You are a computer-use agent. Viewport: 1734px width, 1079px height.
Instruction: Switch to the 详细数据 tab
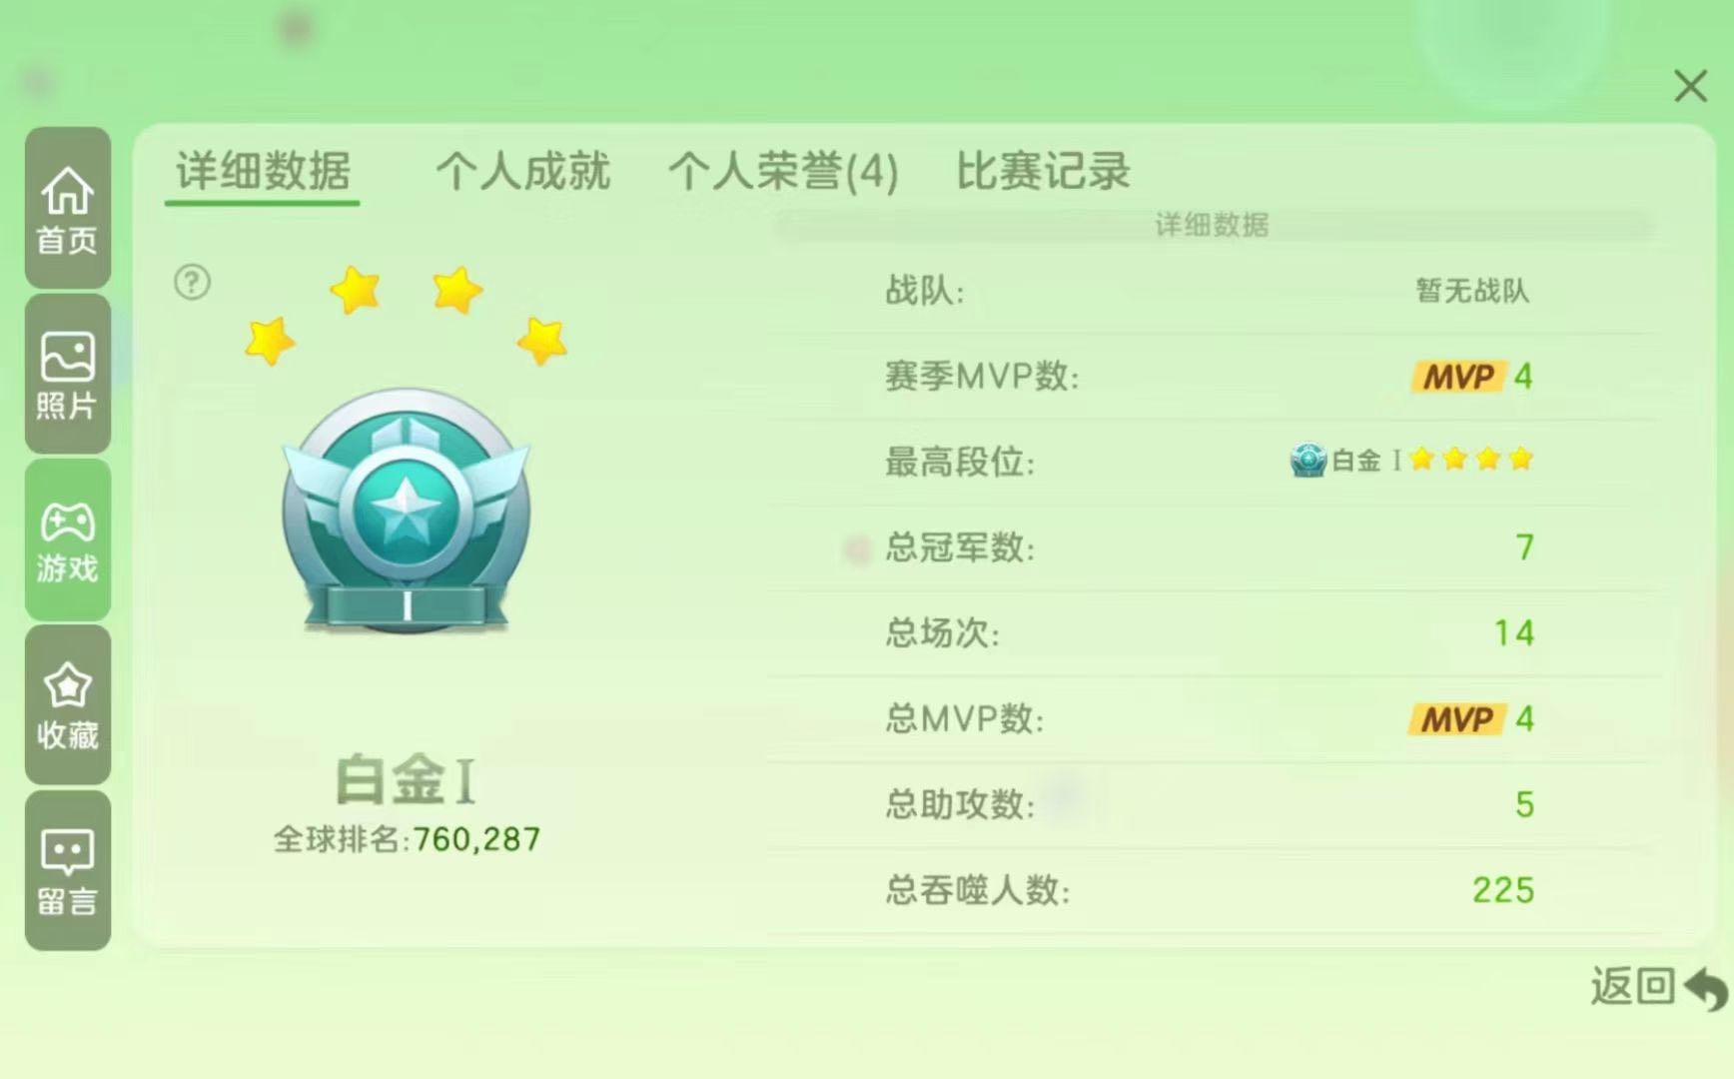click(263, 171)
